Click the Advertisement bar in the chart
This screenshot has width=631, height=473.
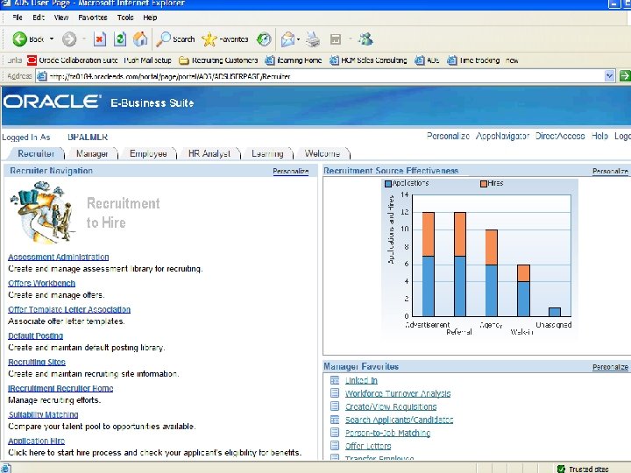(429, 264)
